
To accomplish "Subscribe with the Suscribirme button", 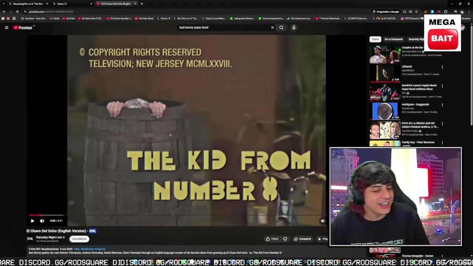I will click(79, 239).
